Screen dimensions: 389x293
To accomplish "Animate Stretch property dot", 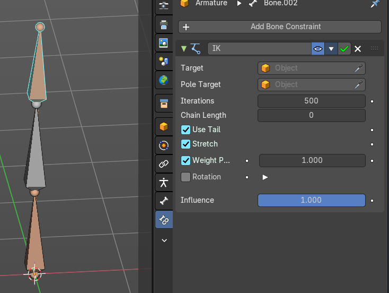I will tap(372, 144).
